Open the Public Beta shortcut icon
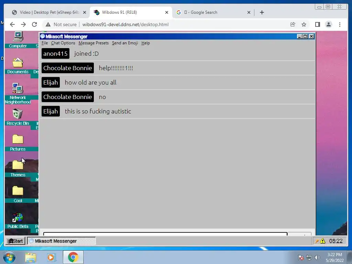This screenshot has width=352, height=264. (x=18, y=220)
